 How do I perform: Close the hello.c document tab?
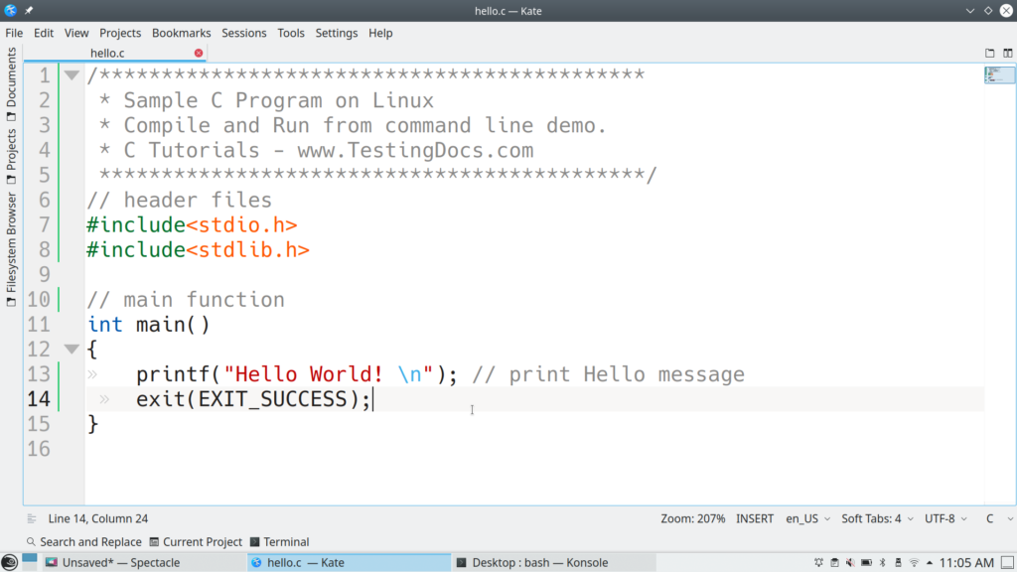click(x=198, y=53)
